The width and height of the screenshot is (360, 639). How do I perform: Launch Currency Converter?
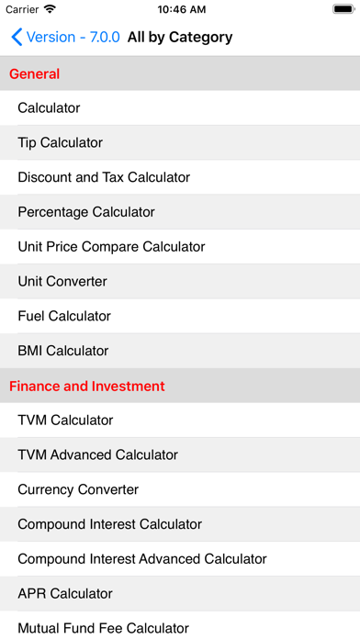(180, 489)
